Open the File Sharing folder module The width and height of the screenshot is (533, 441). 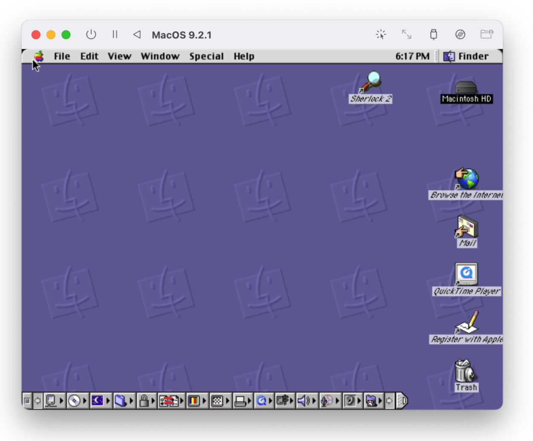[124, 400]
